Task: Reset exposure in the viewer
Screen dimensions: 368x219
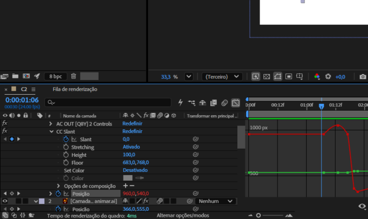Action: pyautogui.click(x=328, y=77)
